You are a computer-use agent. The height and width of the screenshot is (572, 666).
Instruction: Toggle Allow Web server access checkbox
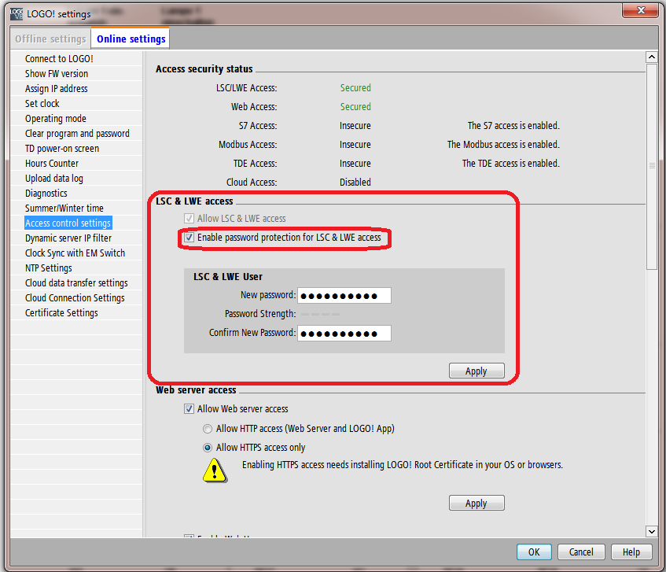189,409
